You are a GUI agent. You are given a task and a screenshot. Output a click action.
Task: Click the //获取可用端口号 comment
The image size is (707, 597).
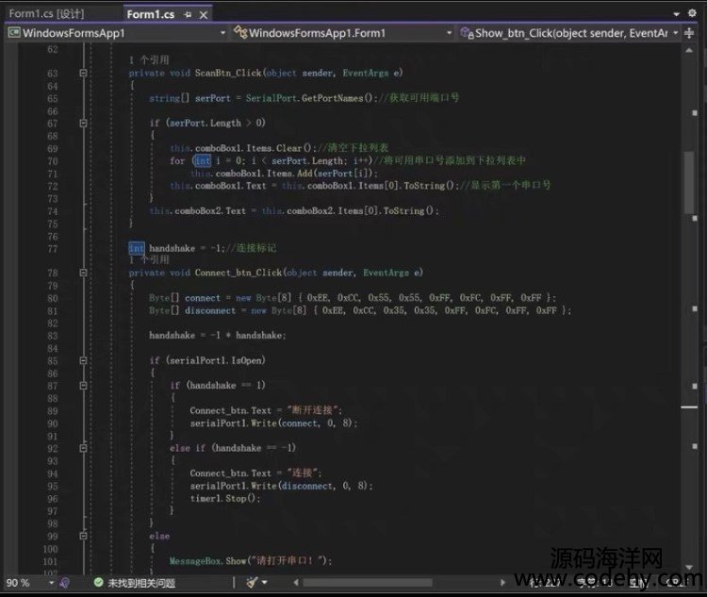pyautogui.click(x=419, y=98)
